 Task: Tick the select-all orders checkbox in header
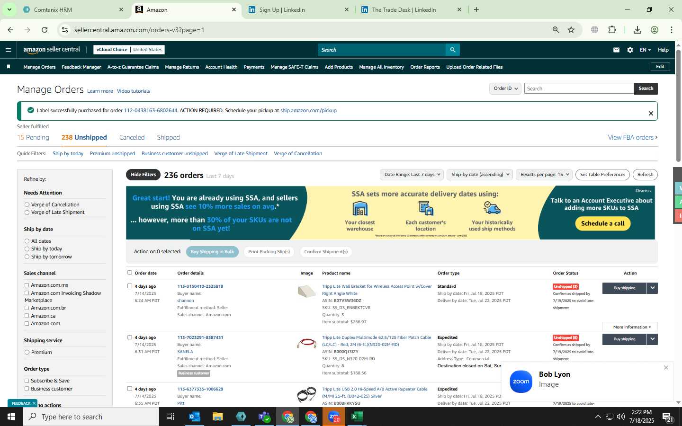[x=130, y=273]
